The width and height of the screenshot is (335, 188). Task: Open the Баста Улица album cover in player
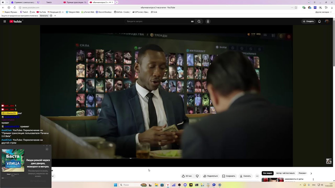coord(13,160)
